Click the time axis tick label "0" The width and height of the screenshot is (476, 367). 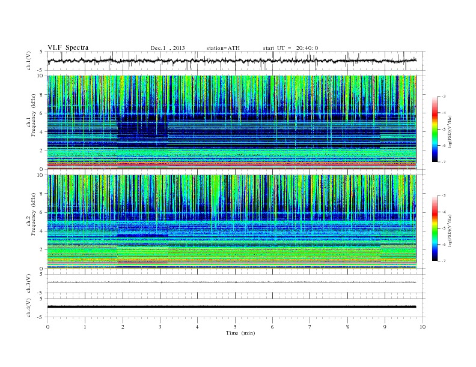point(47,327)
